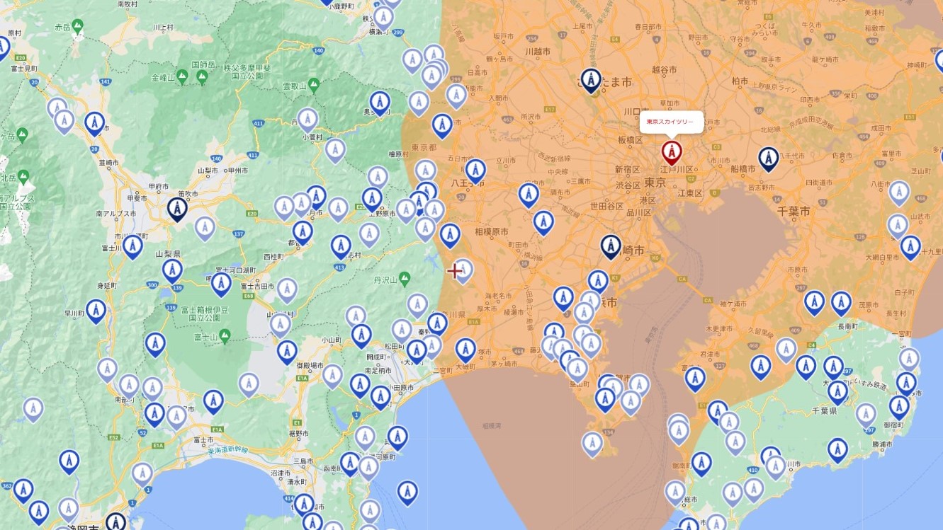Click the green Tanzawa mountain marker
Screen dimensions: 943x530
point(405,277)
